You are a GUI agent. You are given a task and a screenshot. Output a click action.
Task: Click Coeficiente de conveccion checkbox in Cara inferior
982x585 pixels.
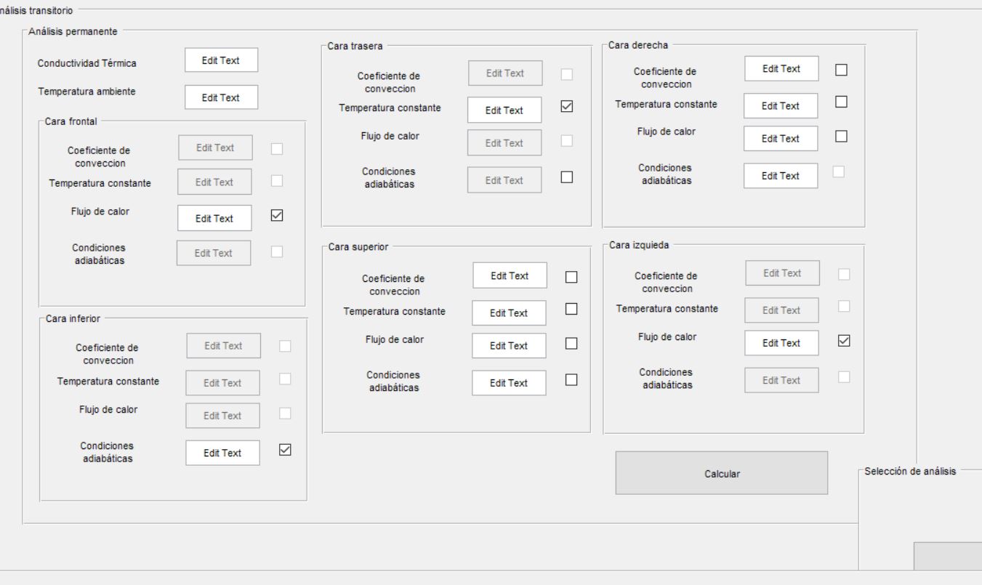click(x=285, y=347)
